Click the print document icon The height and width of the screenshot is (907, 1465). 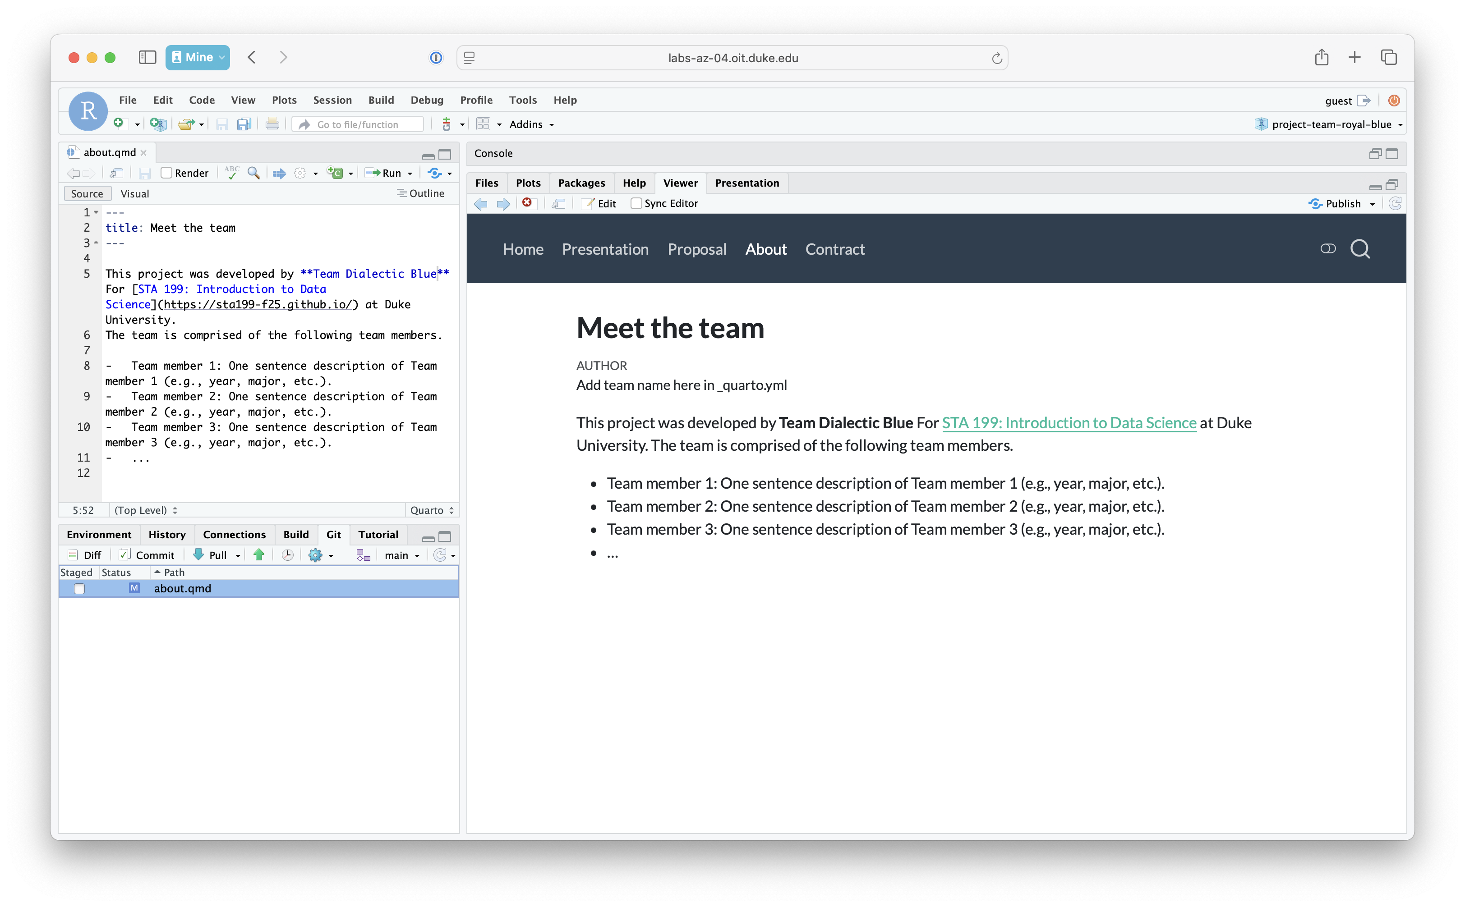[x=272, y=124]
